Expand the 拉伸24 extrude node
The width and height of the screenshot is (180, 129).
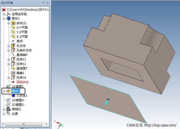click(x=9, y=78)
